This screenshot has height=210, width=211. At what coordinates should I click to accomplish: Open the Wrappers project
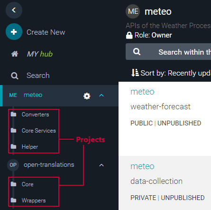click(34, 200)
